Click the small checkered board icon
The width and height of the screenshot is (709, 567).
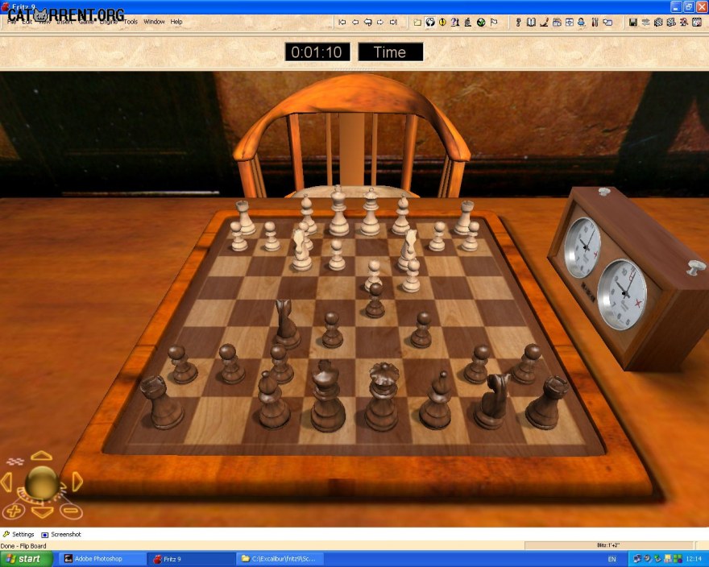point(15,461)
